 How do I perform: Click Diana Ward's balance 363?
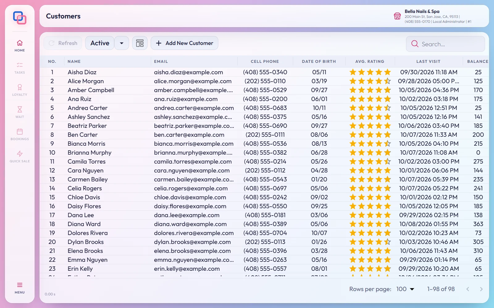pos(478,224)
